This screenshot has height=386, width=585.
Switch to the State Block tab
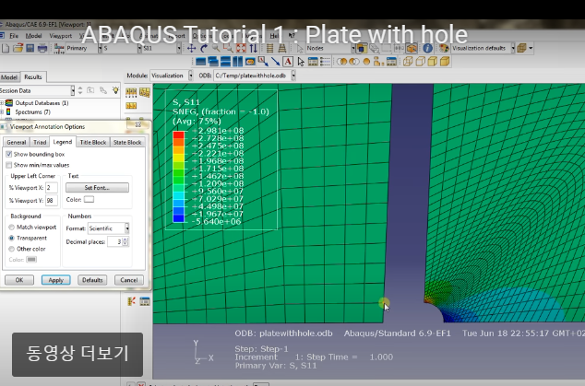127,142
